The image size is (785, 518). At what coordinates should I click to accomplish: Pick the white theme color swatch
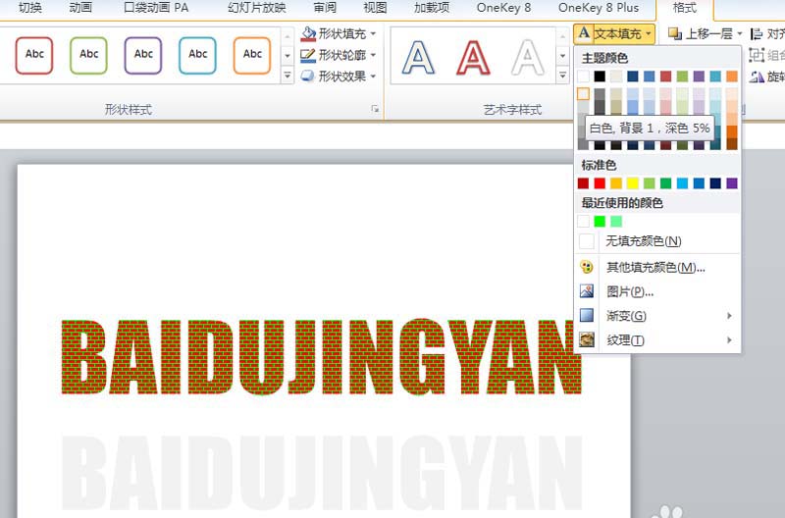coord(583,77)
